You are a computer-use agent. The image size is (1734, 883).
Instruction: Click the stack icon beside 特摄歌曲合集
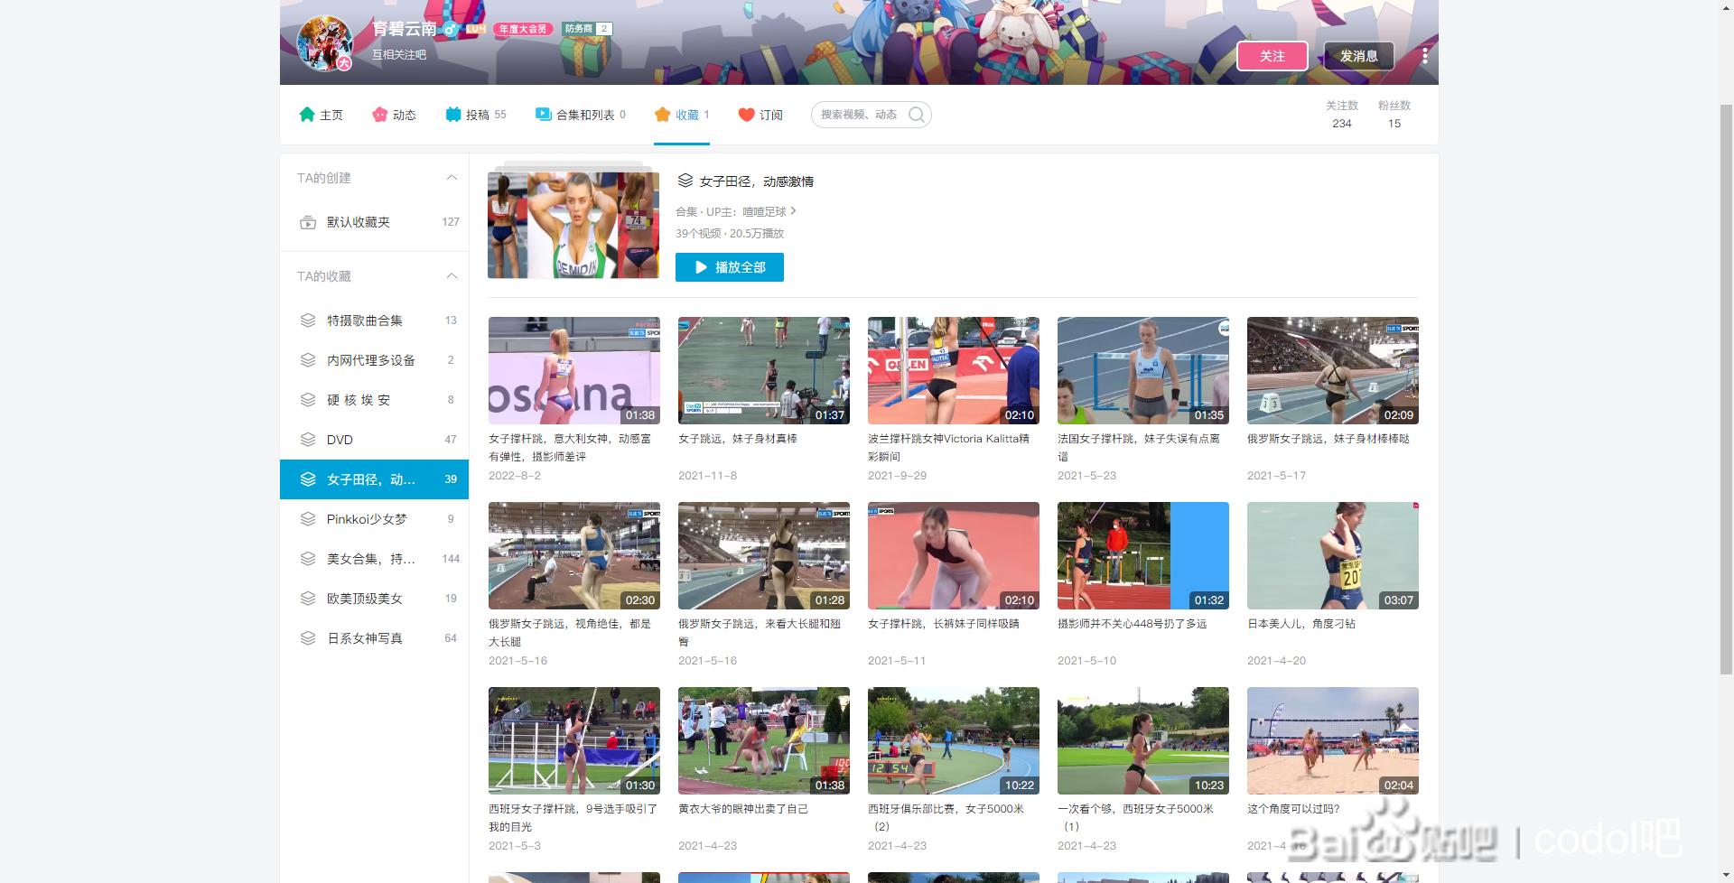308,321
